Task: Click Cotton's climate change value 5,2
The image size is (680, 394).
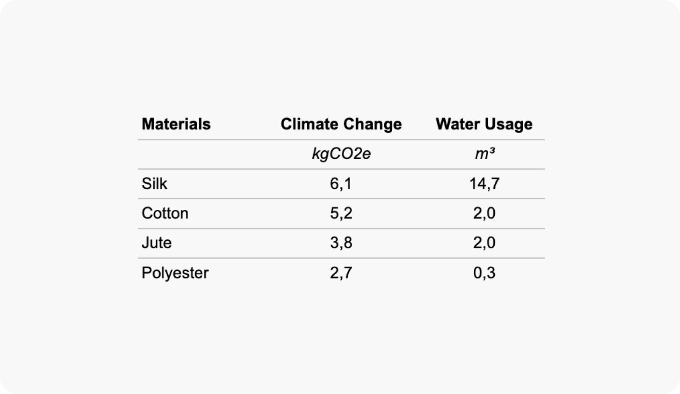Action: [x=341, y=213]
